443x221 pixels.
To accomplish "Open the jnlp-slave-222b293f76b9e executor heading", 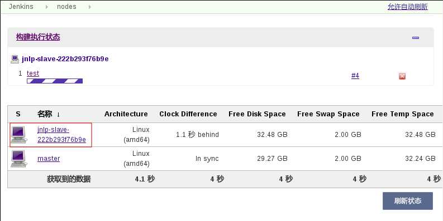I will (x=65, y=59).
